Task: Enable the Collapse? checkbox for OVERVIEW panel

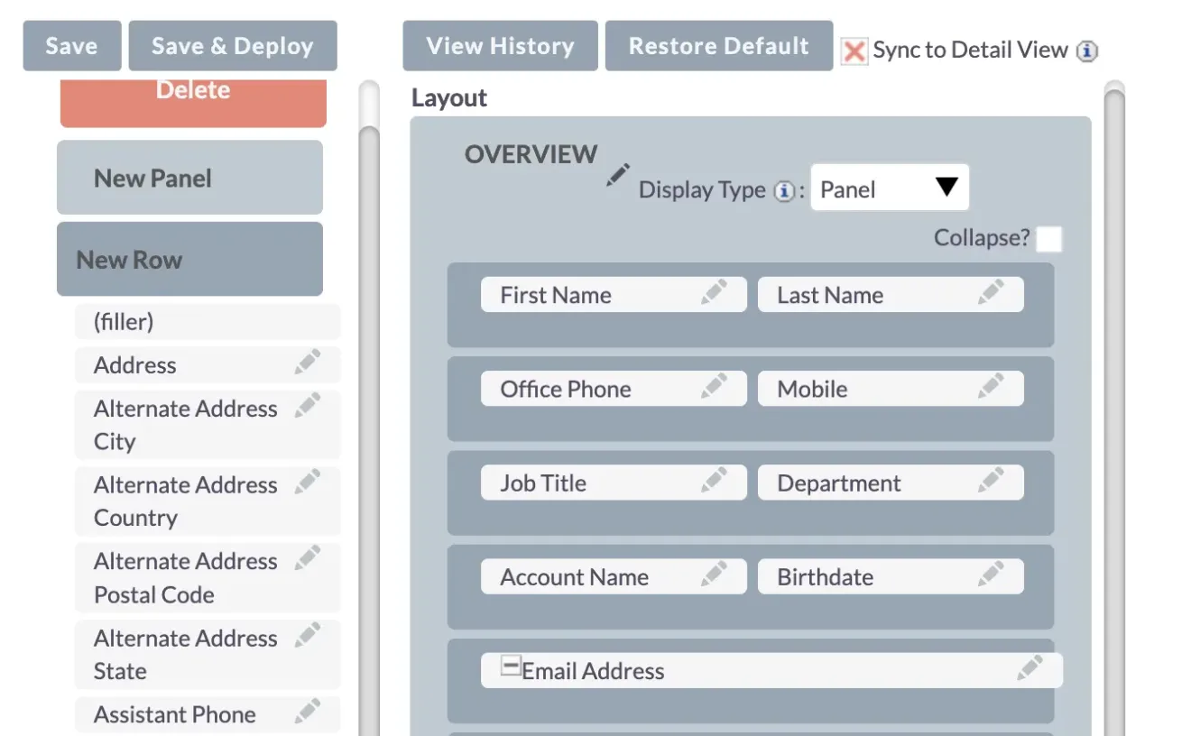Action: (x=1049, y=238)
